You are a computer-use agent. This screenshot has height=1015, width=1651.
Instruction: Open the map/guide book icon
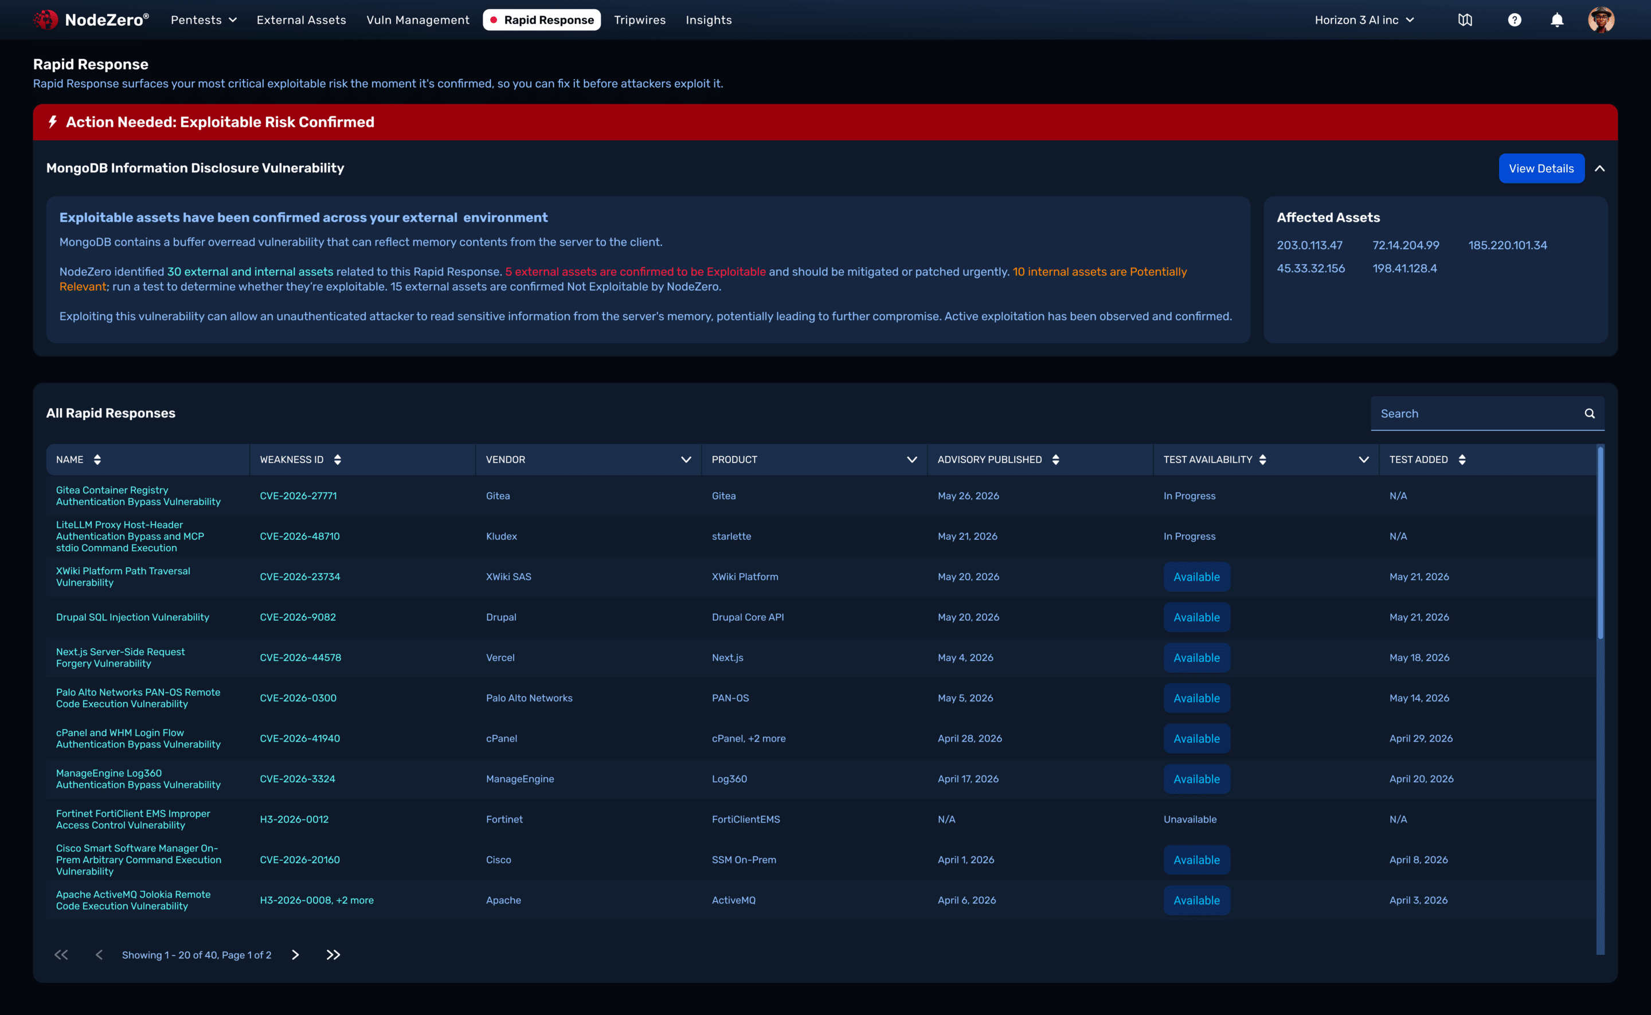tap(1465, 20)
